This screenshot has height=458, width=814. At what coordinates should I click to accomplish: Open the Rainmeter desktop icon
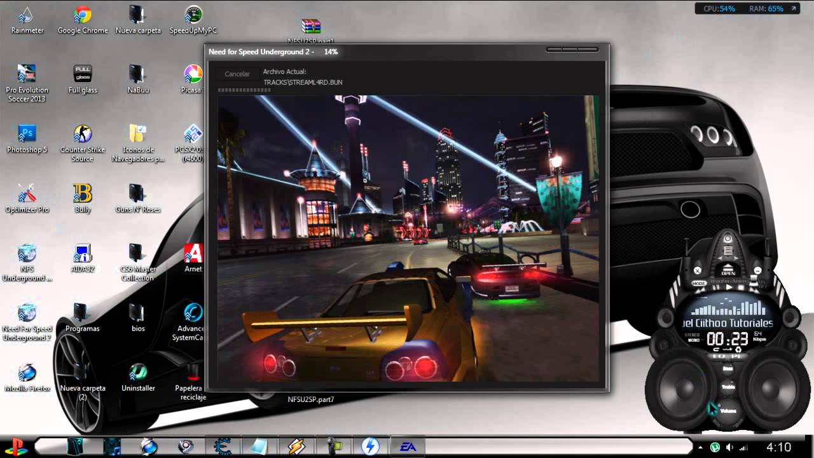pyautogui.click(x=27, y=20)
